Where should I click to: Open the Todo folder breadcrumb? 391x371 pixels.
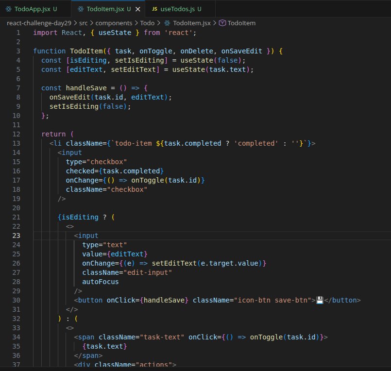(x=151, y=23)
